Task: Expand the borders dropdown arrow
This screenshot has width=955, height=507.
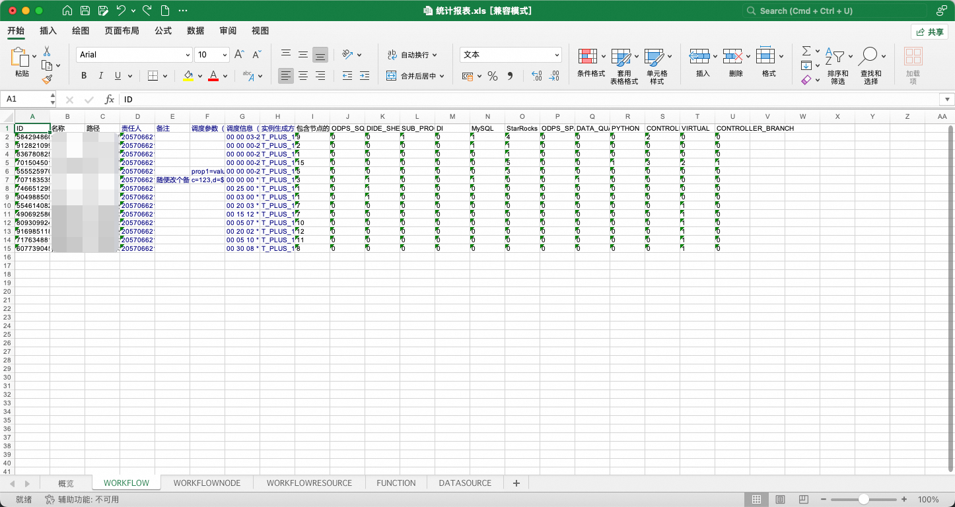Action: (x=165, y=77)
